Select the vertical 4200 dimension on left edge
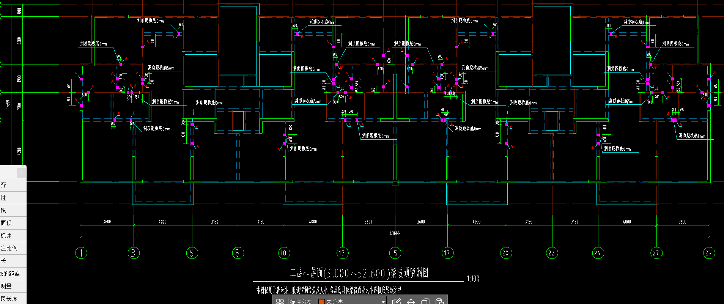This screenshot has height=304, width=724. [x=19, y=151]
